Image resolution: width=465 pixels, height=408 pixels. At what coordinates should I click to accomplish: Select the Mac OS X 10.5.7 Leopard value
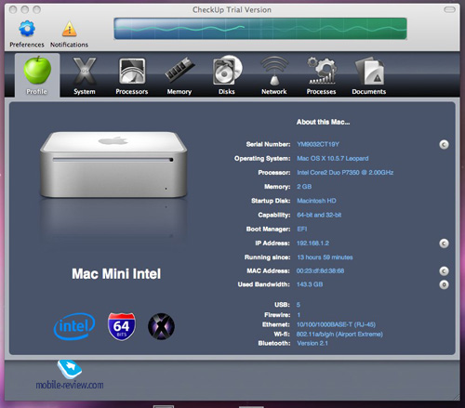click(333, 158)
